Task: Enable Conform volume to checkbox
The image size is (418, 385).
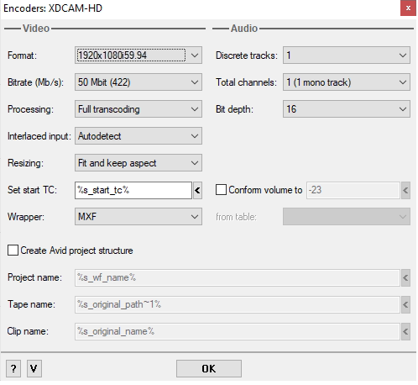Action: [221, 190]
